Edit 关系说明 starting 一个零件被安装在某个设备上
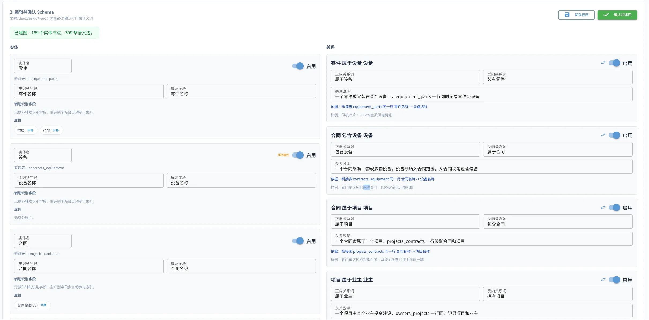The image size is (649, 320). pos(482,94)
